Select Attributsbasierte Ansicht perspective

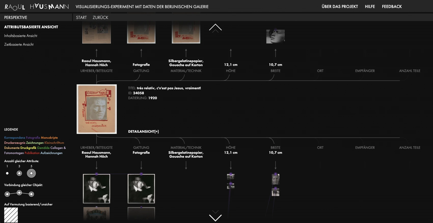tap(31, 27)
